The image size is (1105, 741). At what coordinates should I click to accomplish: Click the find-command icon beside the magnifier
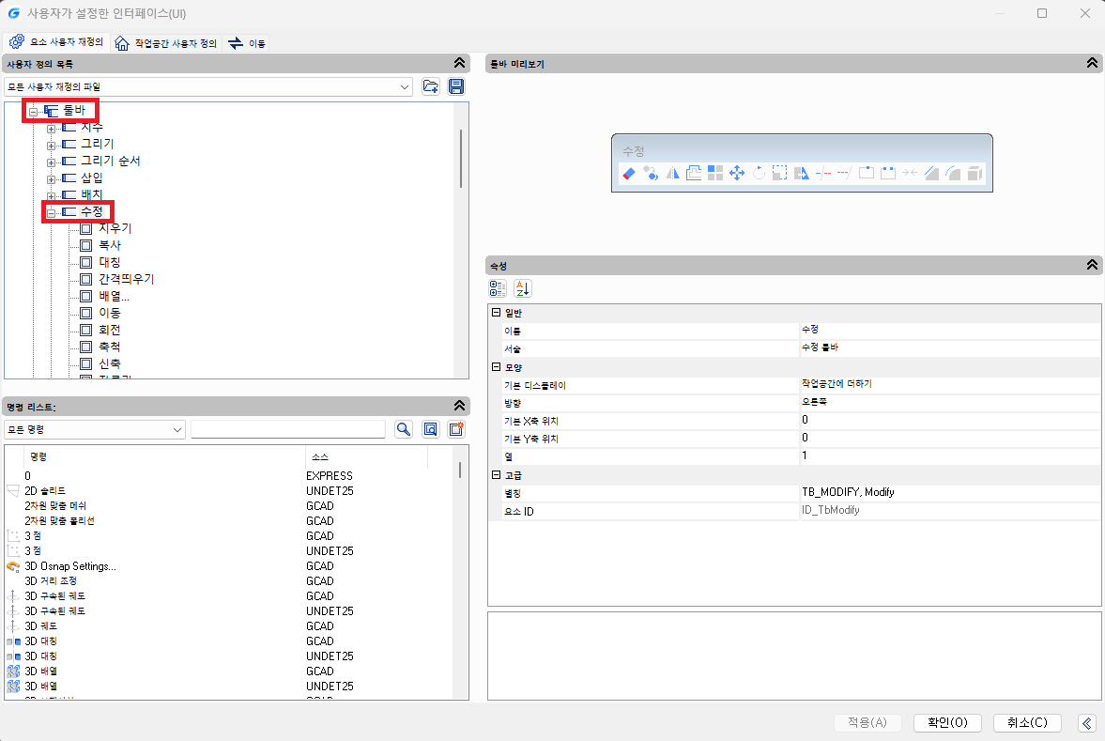(431, 429)
